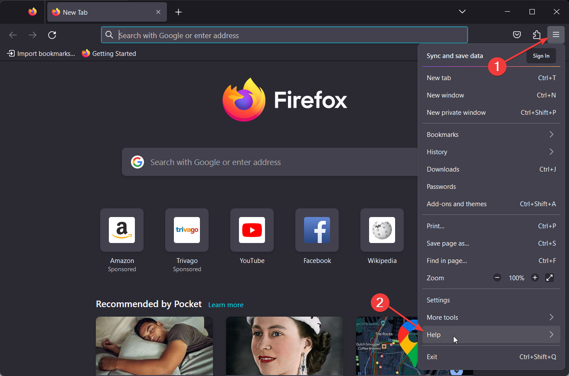Increase zoom with the plus button
Viewport: 569px width, 376px height.
tap(535, 278)
